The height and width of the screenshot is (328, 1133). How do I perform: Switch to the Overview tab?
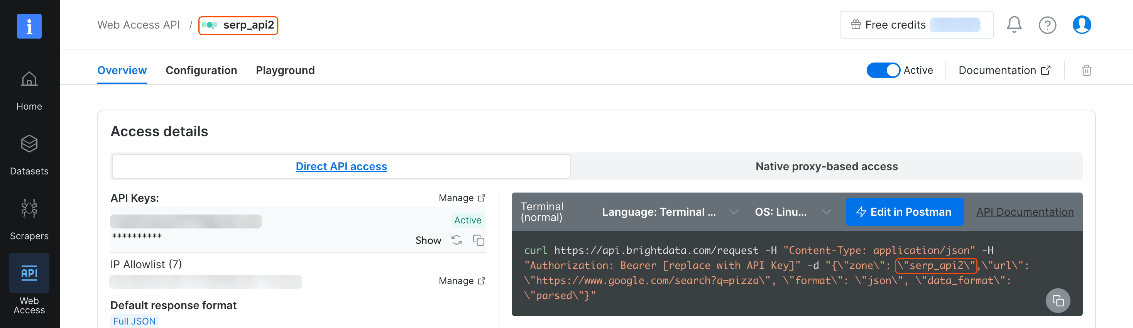pos(122,70)
